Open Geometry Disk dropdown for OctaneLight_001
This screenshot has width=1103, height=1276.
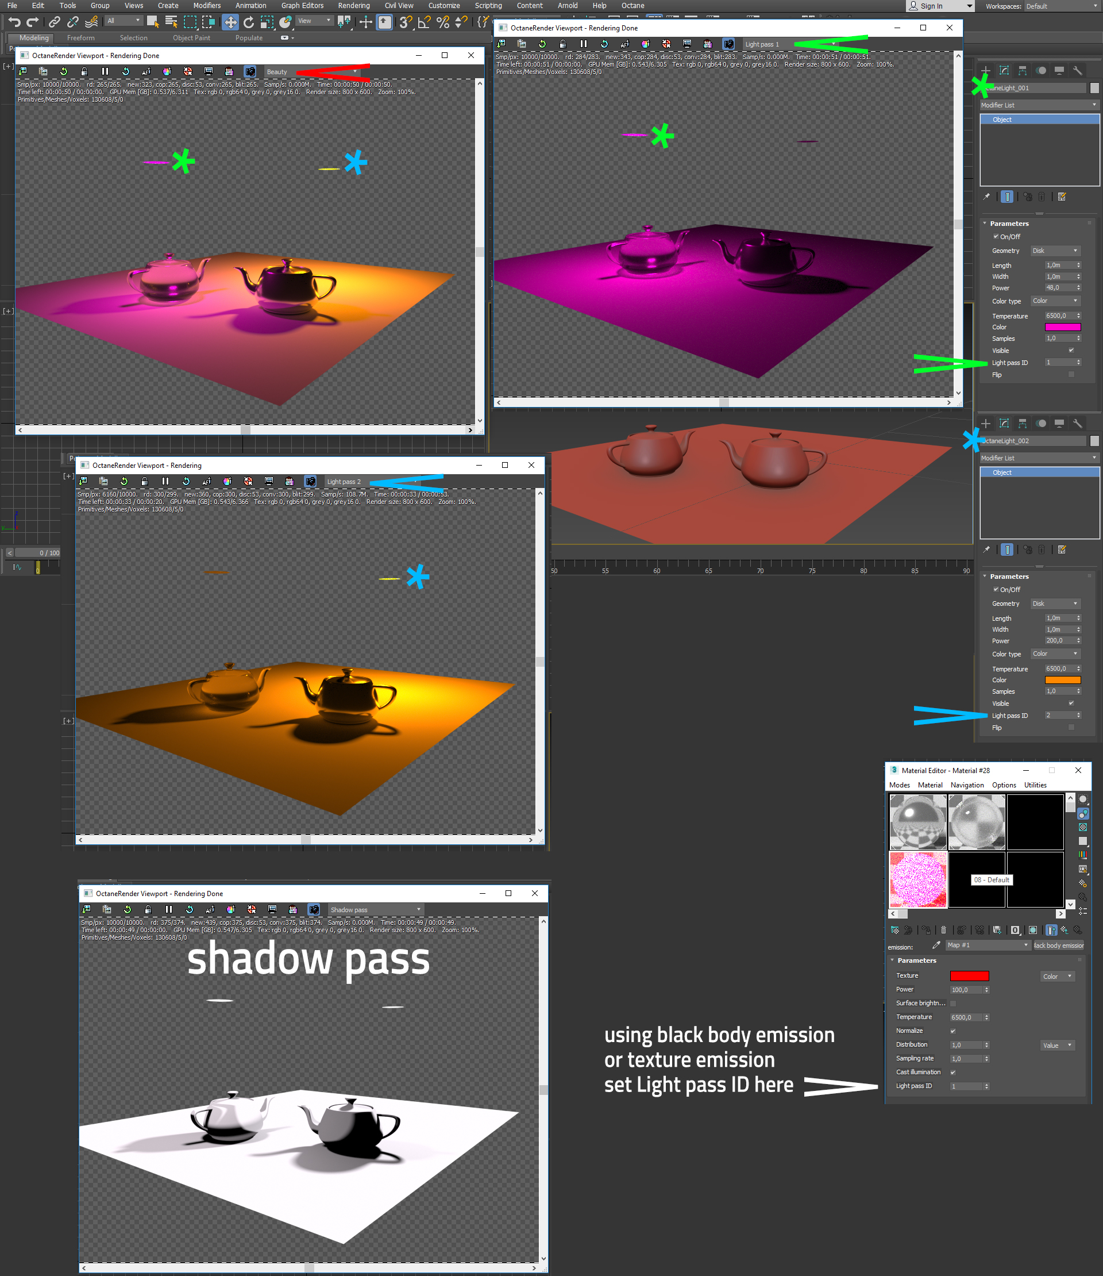1055,251
